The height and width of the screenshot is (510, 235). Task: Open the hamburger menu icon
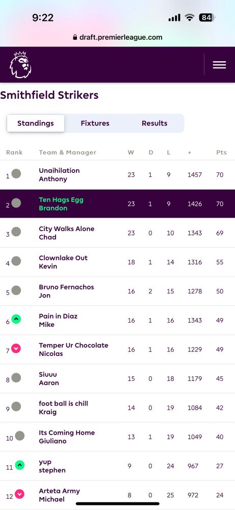tap(219, 65)
